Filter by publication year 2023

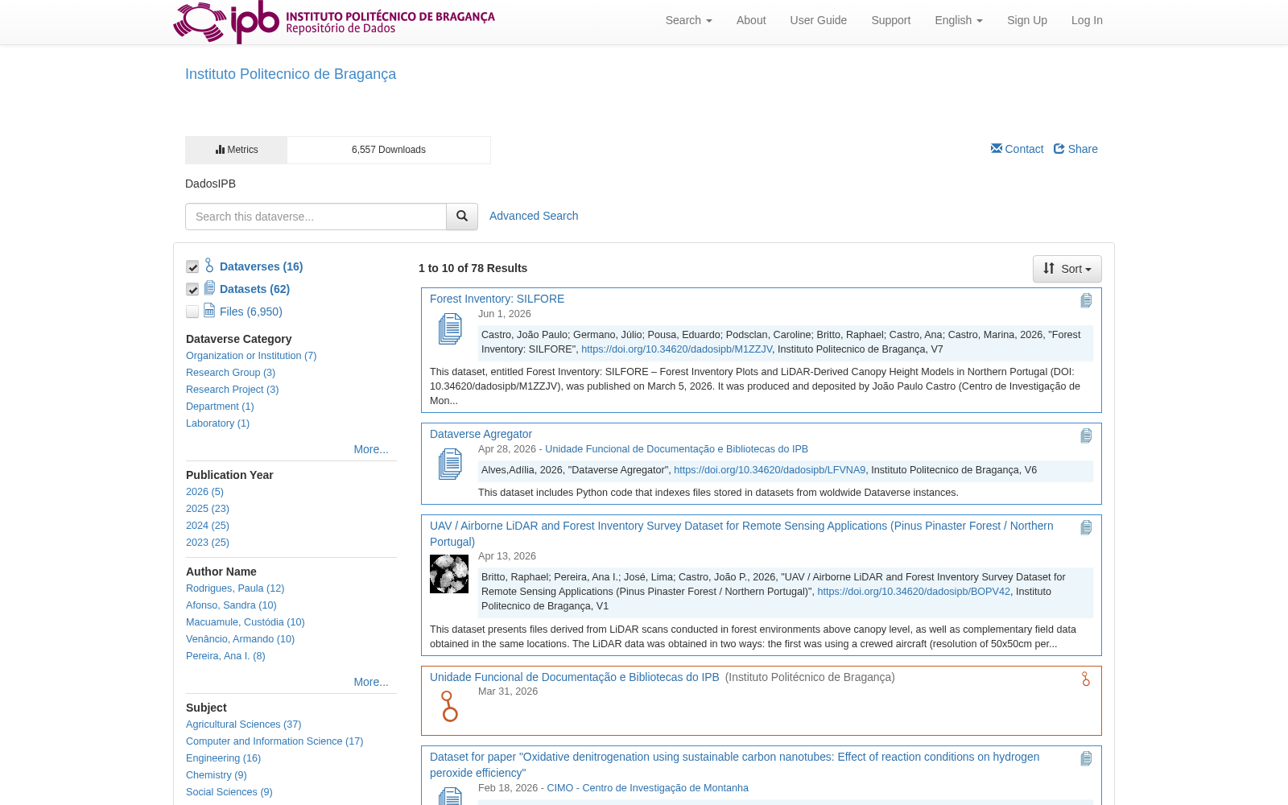click(x=208, y=543)
